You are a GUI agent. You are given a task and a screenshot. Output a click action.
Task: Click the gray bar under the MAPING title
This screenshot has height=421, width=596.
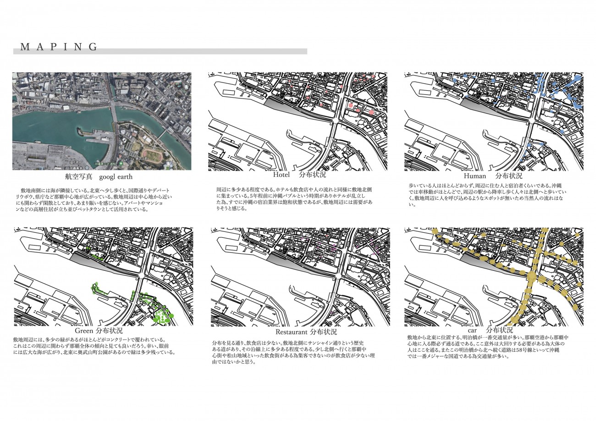tap(160, 52)
